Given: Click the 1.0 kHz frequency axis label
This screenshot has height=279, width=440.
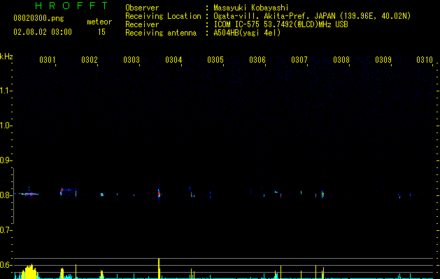Looking at the screenshot, I should pyautogui.click(x=6, y=126).
